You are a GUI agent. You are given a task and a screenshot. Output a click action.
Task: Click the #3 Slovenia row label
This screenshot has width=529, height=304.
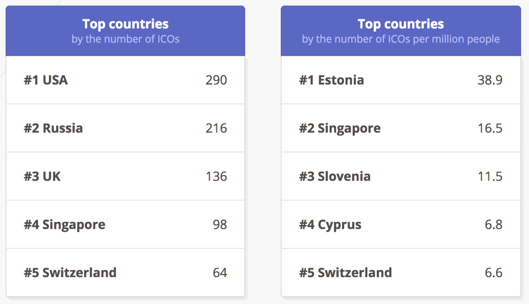(x=335, y=177)
